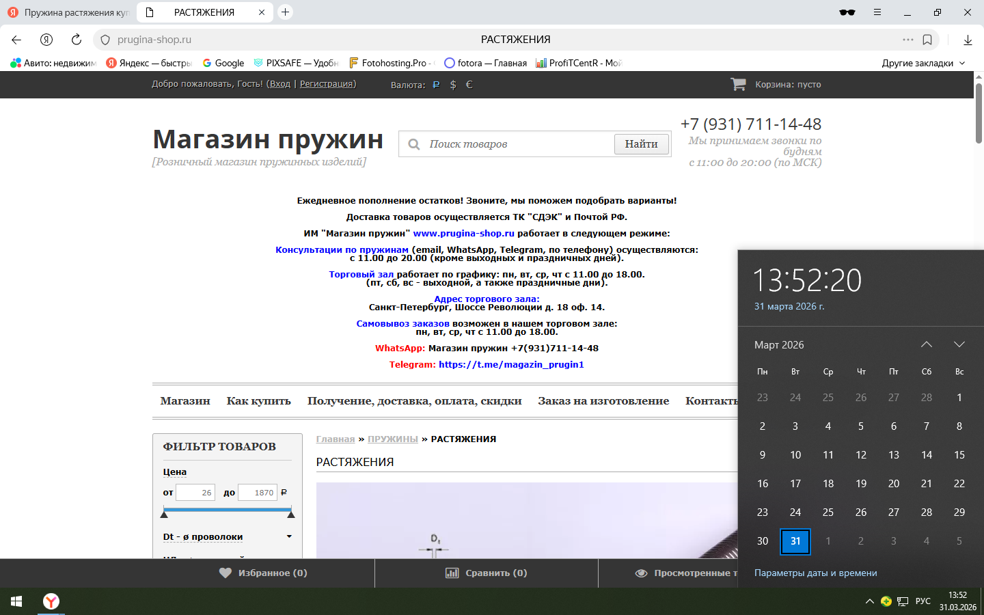Click the browser back arrow

coord(16,40)
